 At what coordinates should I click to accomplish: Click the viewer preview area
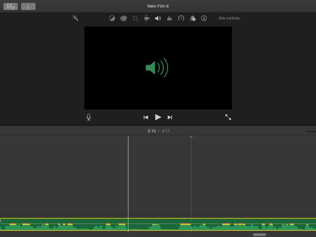pos(158,68)
